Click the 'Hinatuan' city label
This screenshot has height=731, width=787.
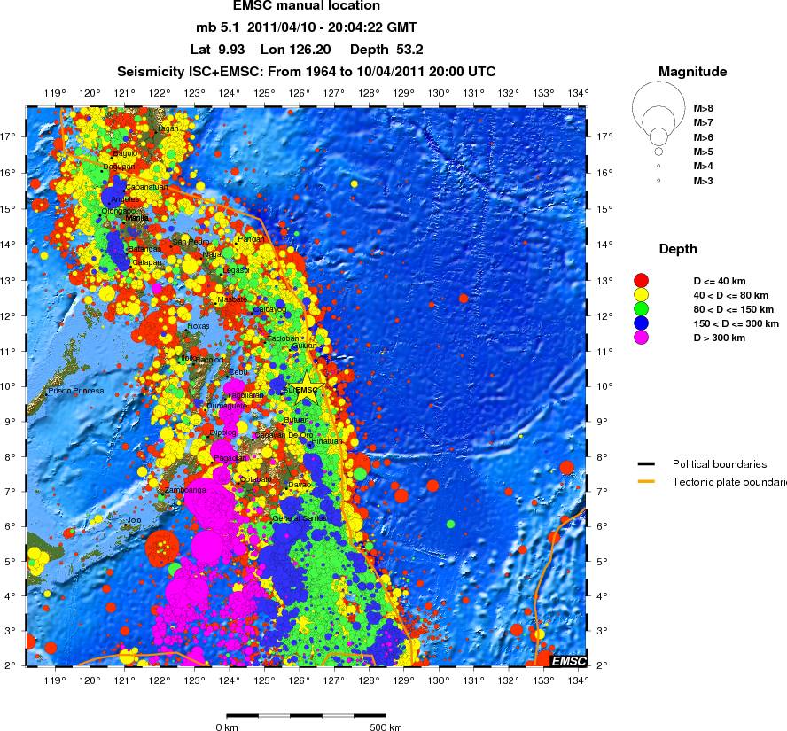click(x=327, y=441)
